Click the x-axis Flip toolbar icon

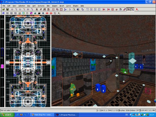(x=12, y=9)
